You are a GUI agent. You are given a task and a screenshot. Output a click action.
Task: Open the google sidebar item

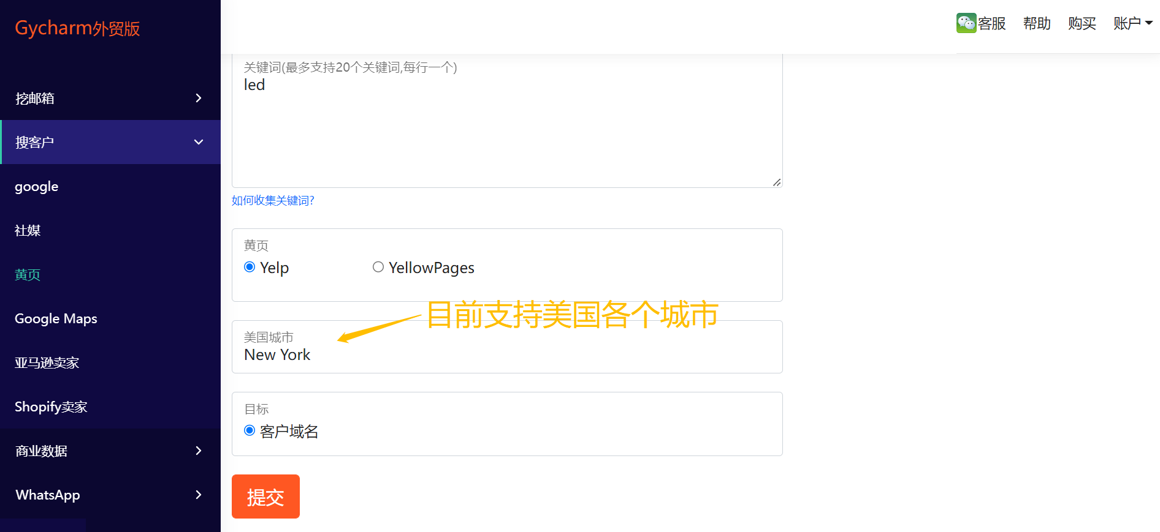37,187
